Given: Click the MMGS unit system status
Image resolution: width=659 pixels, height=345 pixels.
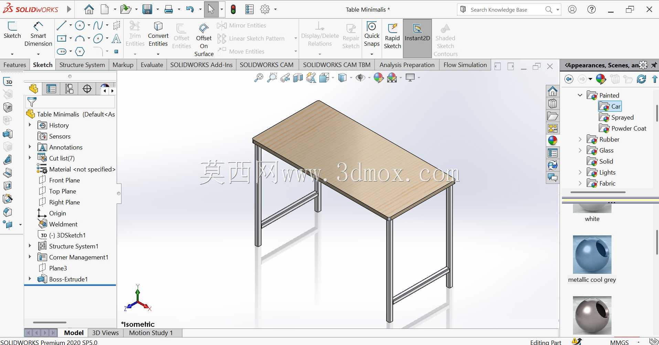Looking at the screenshot, I should pyautogui.click(x=619, y=342).
